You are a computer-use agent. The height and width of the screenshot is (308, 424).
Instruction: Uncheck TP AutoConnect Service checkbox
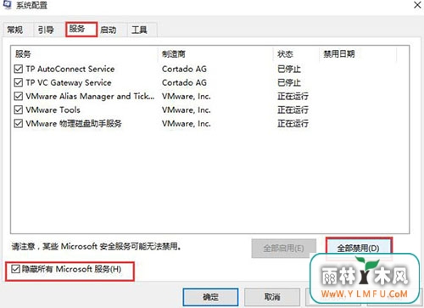[19, 69]
